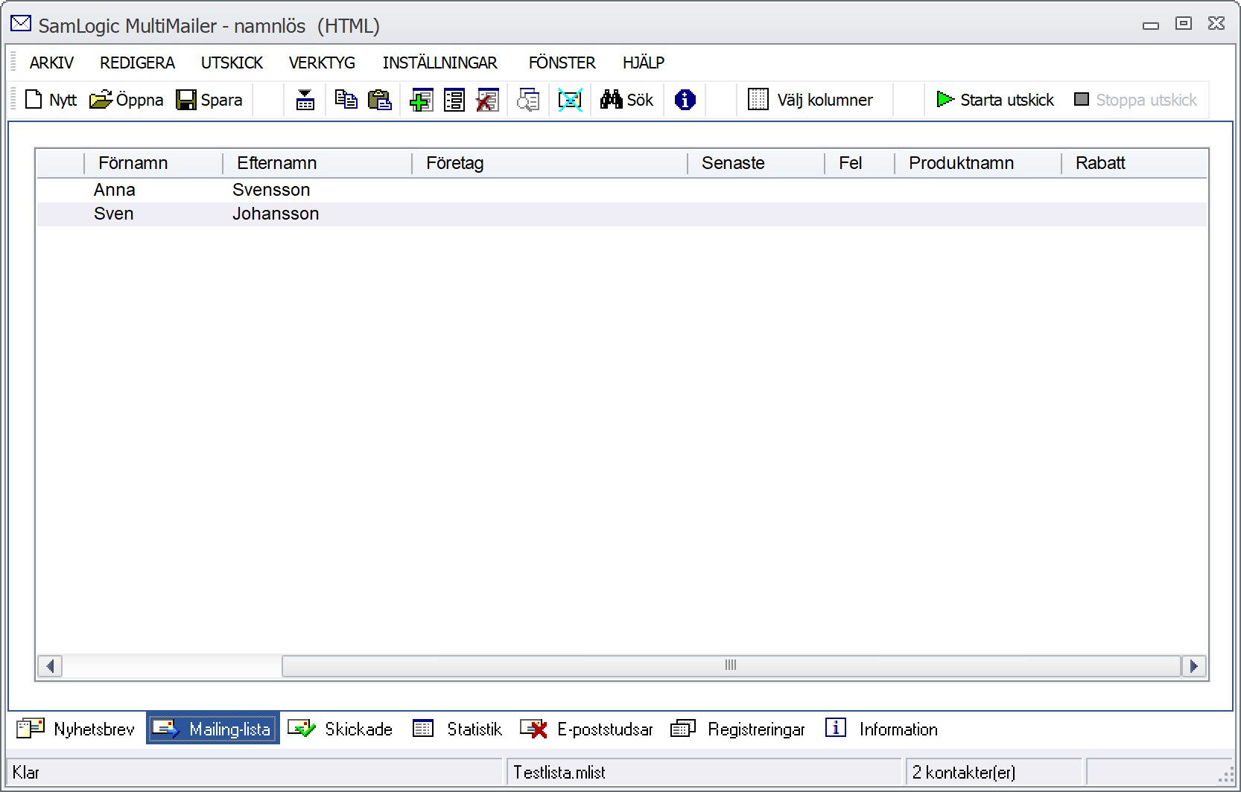This screenshot has height=792, width=1241.
Task: Switch to the Nyhetsbrev tab
Action: pos(76,729)
